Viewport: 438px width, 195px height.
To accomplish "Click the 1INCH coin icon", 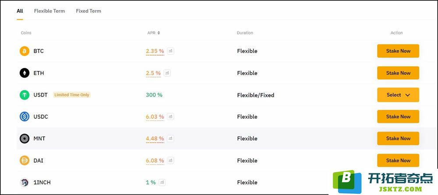I will pos(24,182).
